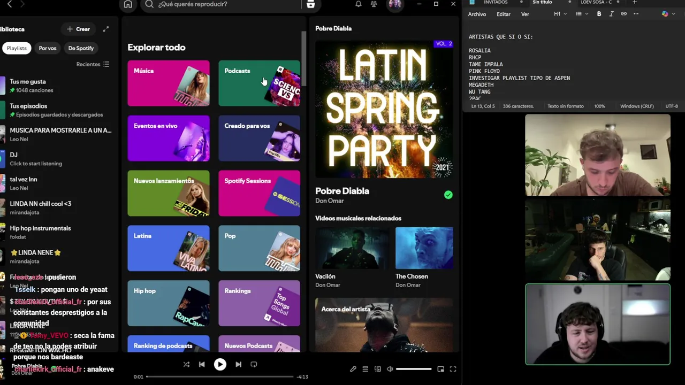Mute the volume speaker icon
Viewport: 685px width, 385px height.
(x=390, y=369)
